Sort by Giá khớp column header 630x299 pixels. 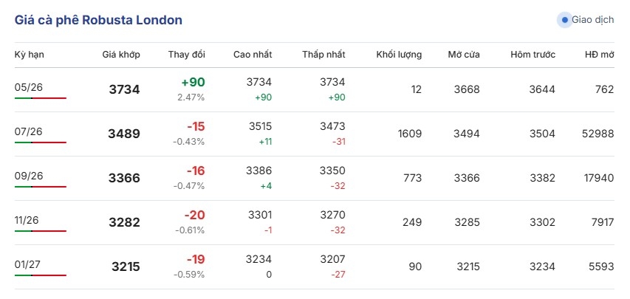point(121,55)
